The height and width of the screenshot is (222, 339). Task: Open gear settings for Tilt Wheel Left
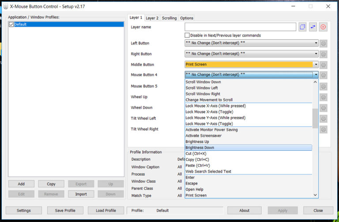click(x=323, y=118)
